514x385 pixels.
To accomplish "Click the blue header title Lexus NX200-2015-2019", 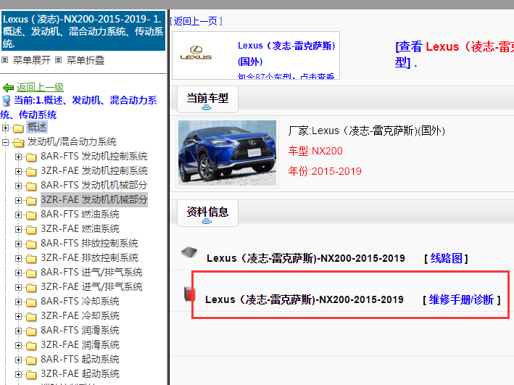I will [x=83, y=31].
